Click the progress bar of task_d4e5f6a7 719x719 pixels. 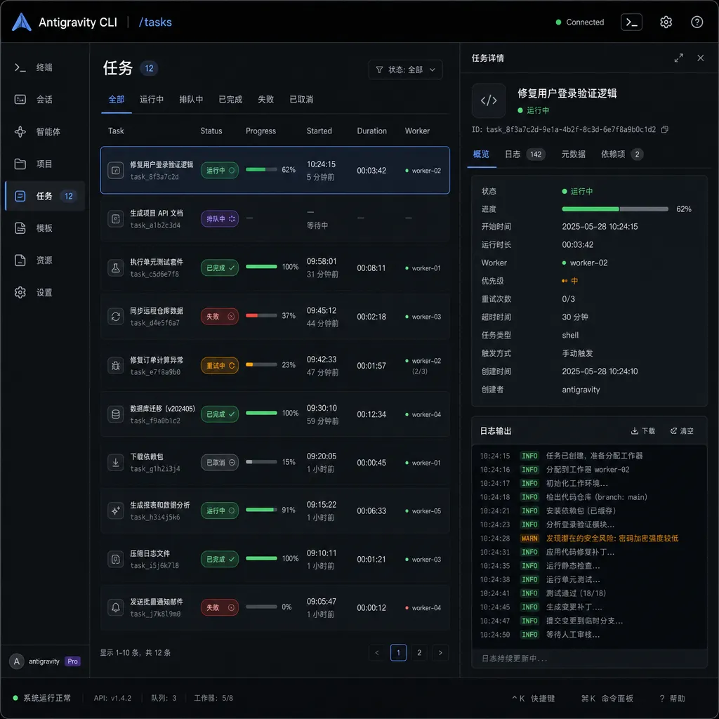[261, 315]
